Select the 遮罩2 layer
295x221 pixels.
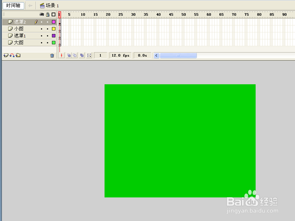[x=29, y=22]
